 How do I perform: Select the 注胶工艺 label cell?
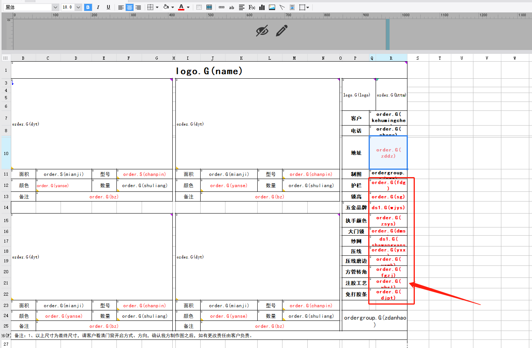click(x=356, y=283)
